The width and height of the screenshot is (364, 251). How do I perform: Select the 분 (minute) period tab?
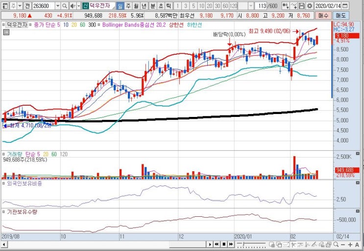click(x=153, y=5)
